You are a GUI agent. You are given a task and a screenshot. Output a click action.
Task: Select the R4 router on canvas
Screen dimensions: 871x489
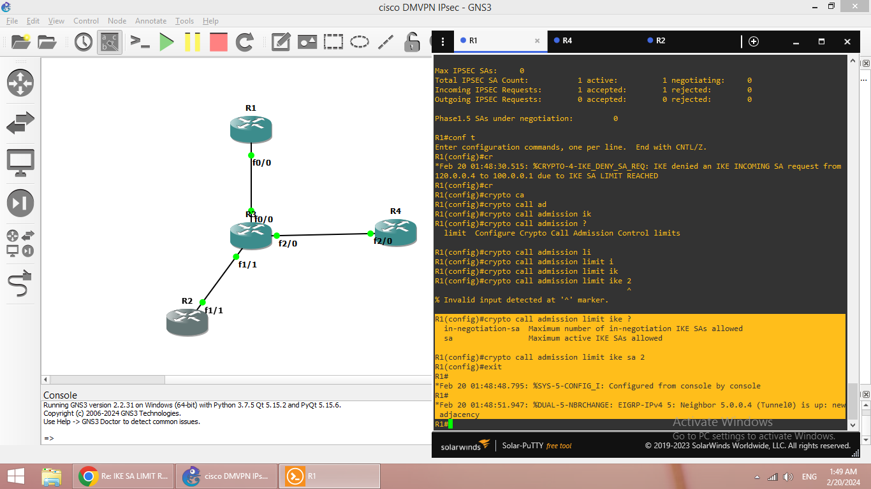pyautogui.click(x=395, y=232)
